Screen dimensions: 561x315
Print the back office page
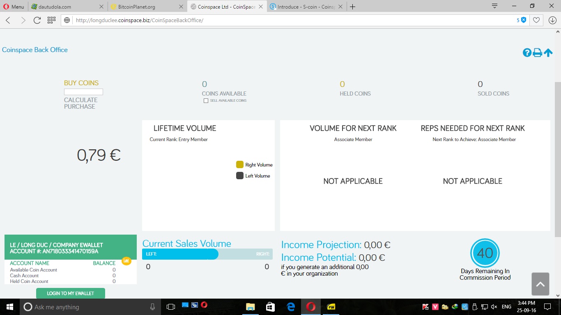pos(537,53)
